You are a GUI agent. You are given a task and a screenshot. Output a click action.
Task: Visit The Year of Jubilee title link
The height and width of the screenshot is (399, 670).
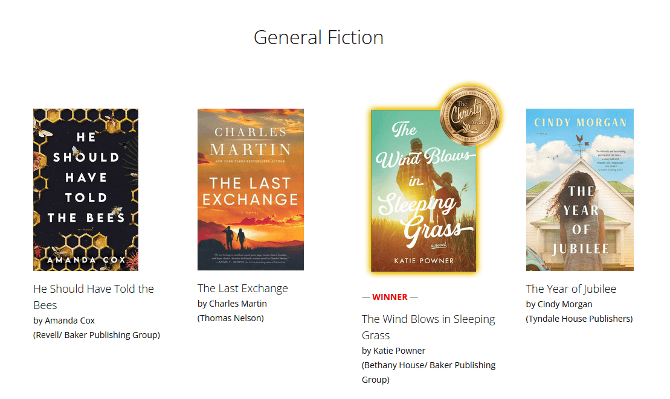pyautogui.click(x=571, y=289)
